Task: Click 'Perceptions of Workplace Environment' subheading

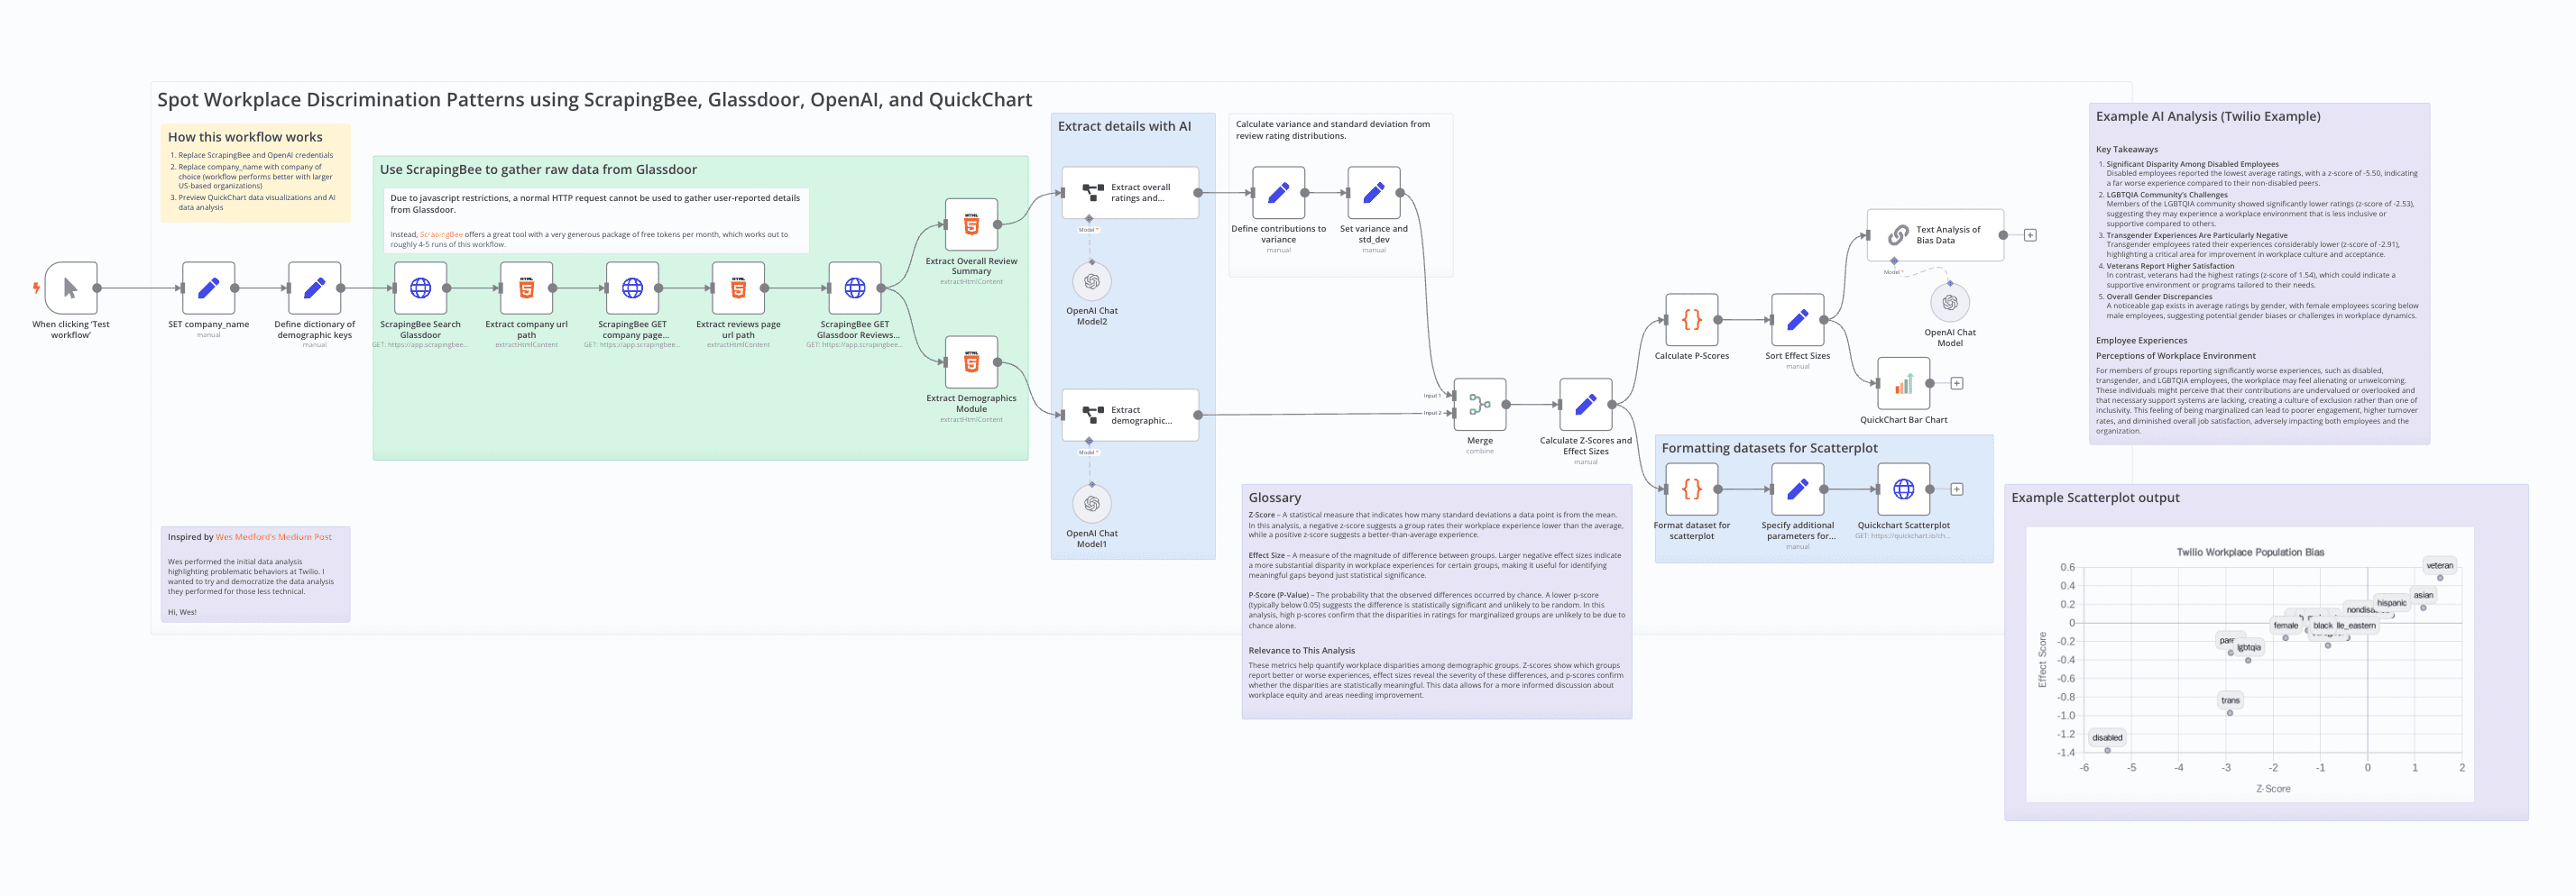Action: (2175, 355)
